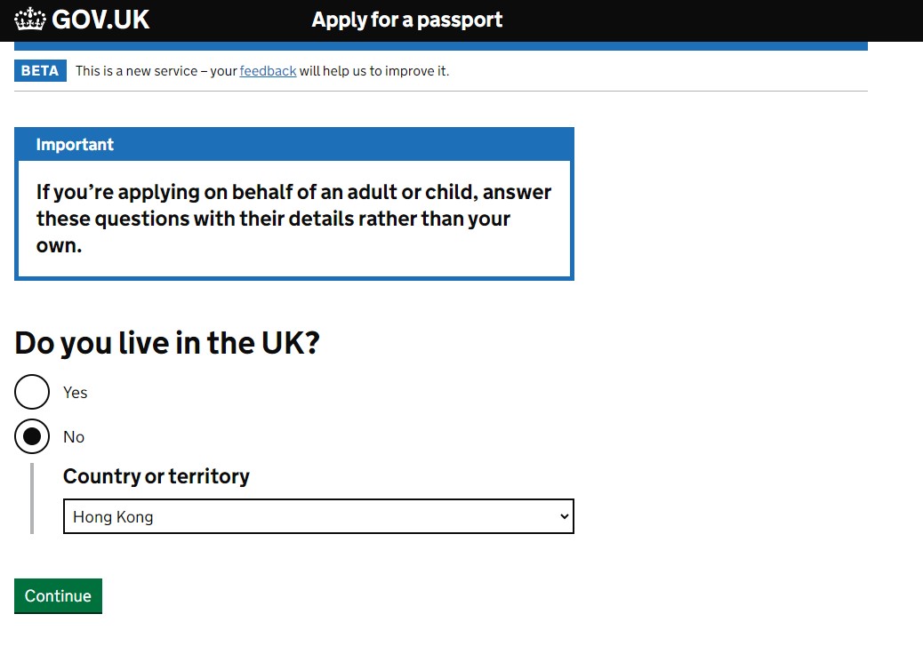Click the GOV.UK crown logo icon
Screen dimensions: 923x646
[x=30, y=20]
